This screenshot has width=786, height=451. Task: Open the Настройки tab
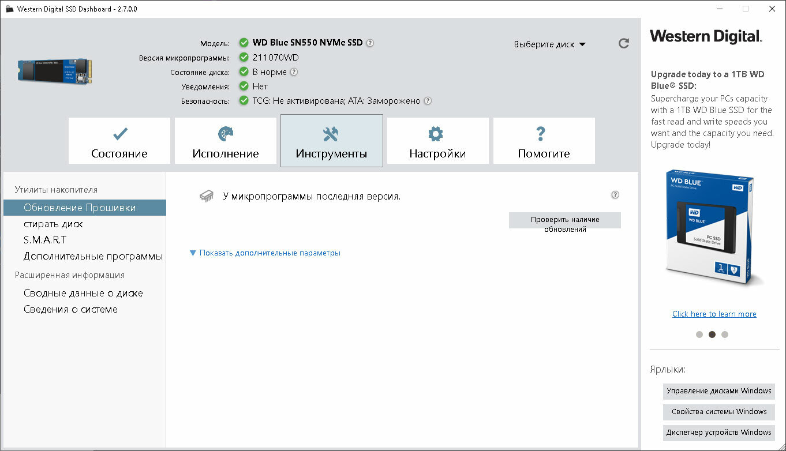click(x=438, y=141)
